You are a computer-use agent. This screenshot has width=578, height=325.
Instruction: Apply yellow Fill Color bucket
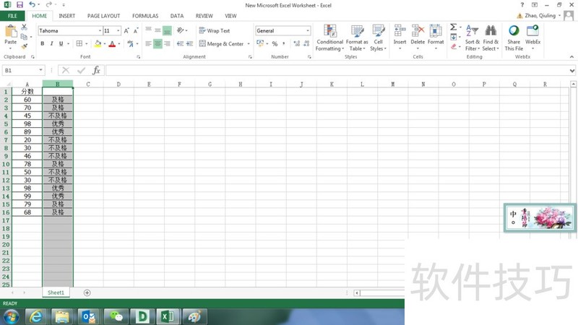(x=98, y=44)
